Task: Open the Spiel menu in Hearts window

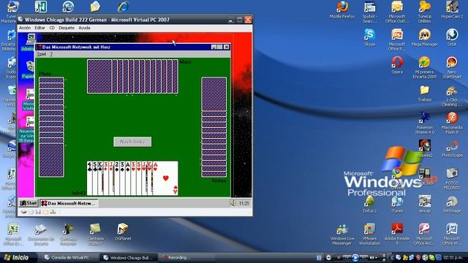Action: click(42, 54)
